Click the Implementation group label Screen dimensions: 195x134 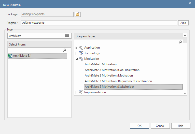95,92
